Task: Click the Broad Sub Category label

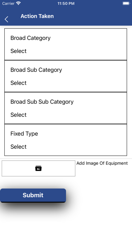Action: click(x=36, y=70)
